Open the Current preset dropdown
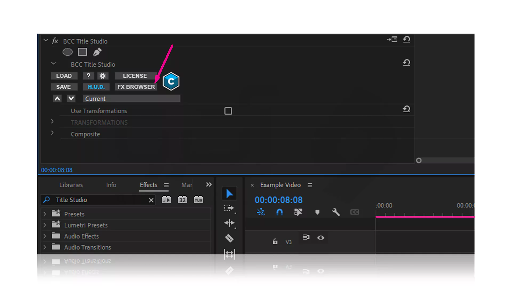Image resolution: width=512 pixels, height=288 pixels. point(131,99)
